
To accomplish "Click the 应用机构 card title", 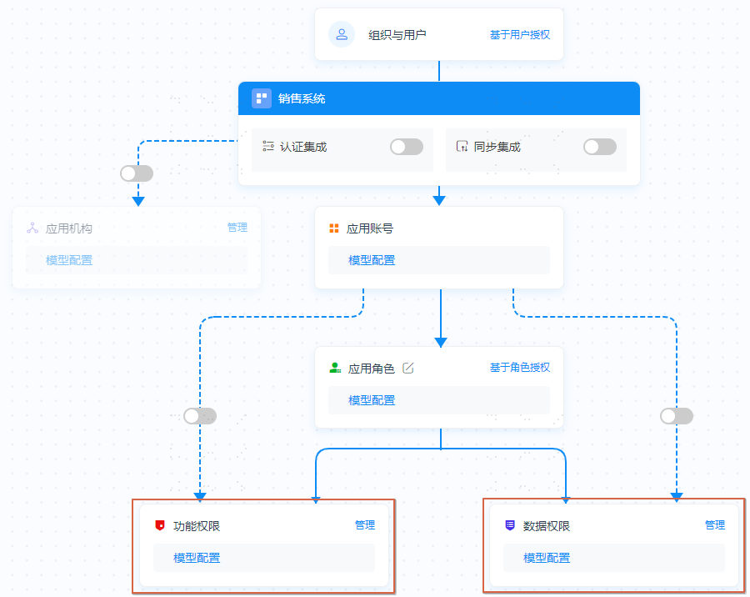I will [69, 228].
